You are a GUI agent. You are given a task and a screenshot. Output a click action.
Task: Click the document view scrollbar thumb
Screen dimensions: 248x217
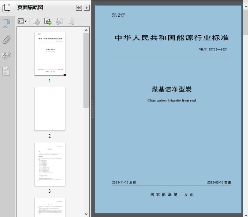[246, 22]
